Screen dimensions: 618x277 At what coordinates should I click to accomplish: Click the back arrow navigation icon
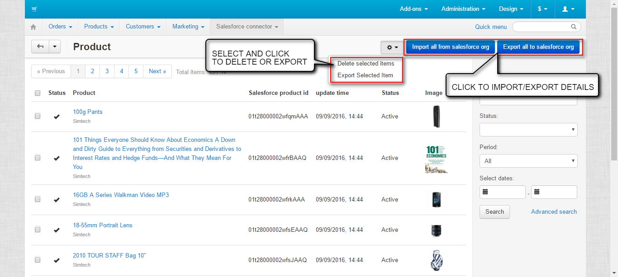(x=39, y=47)
